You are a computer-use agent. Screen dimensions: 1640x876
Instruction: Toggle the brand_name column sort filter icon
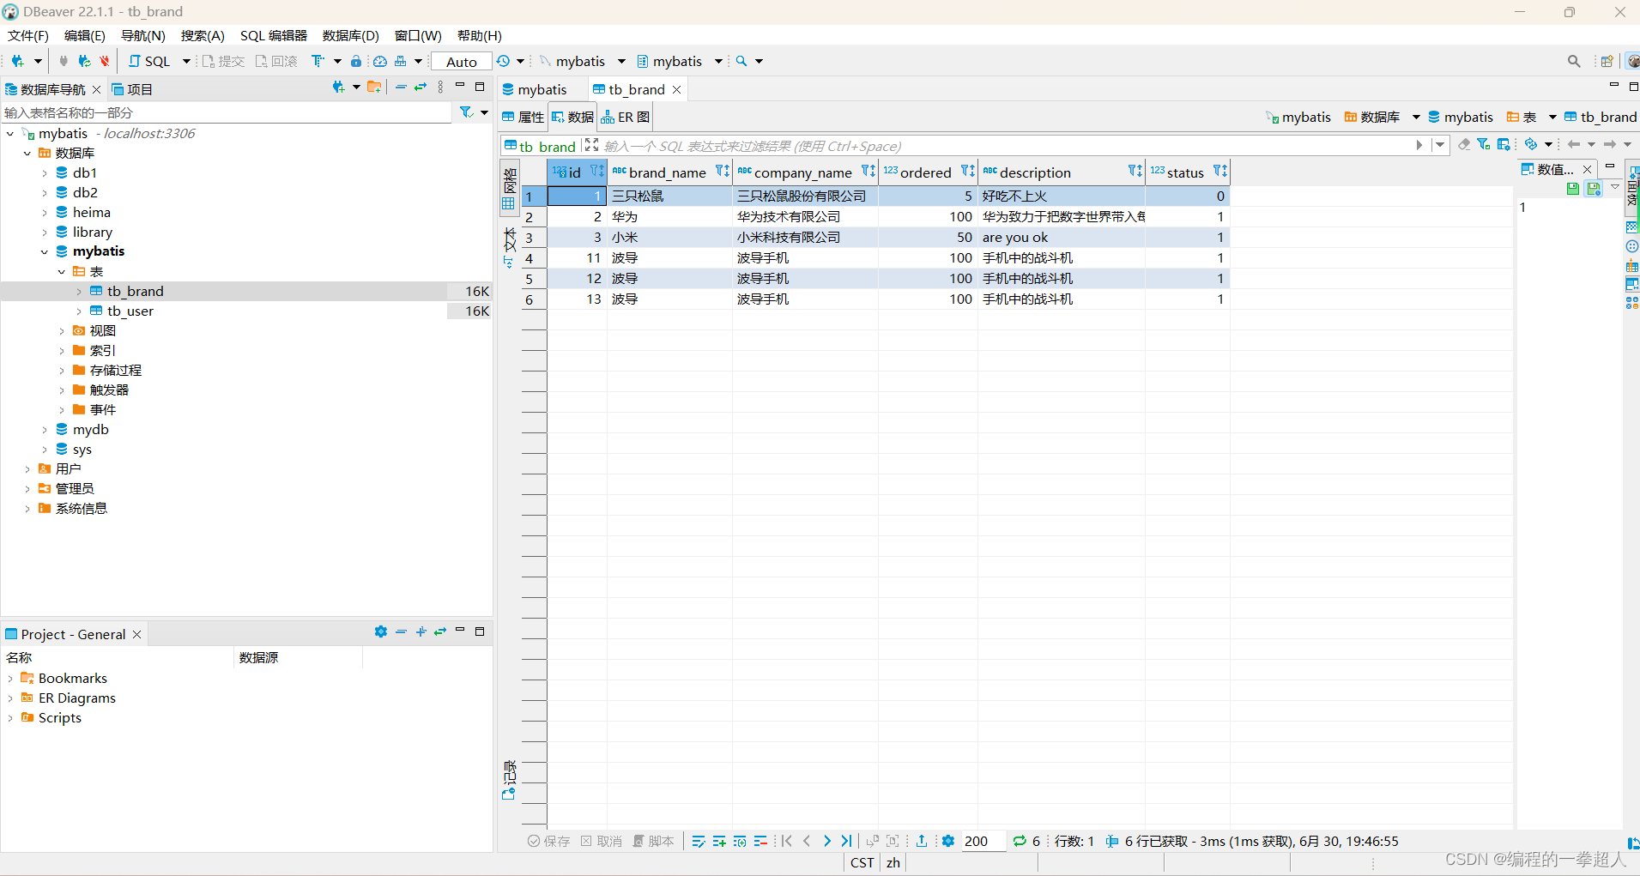tap(723, 172)
